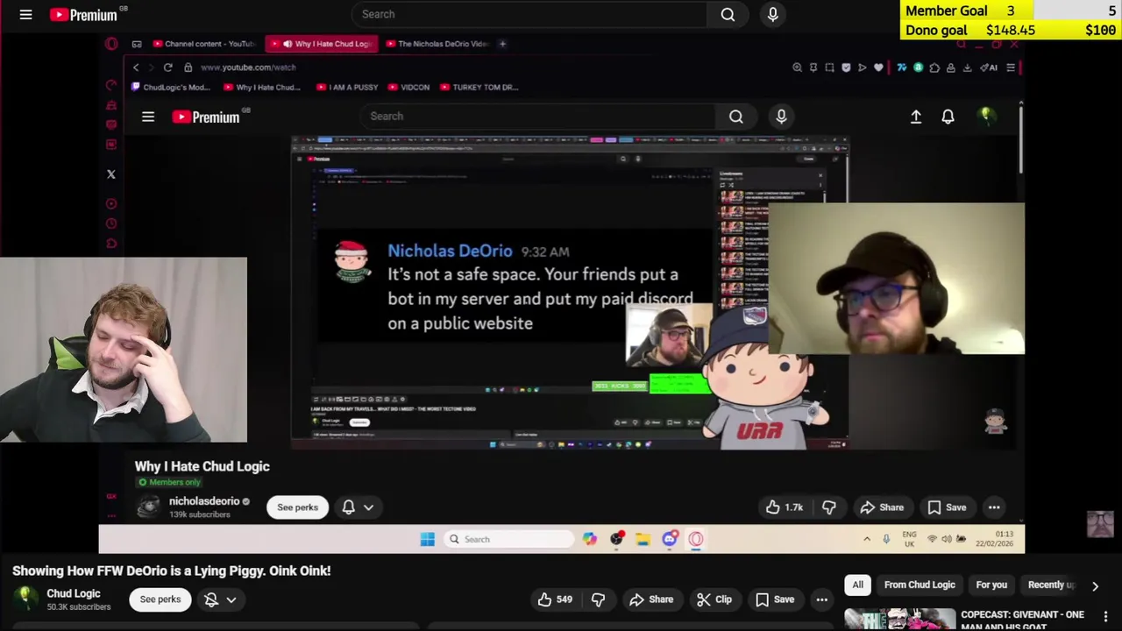Open the VIDCON bookmark
This screenshot has height=631, width=1122.
coord(408,88)
